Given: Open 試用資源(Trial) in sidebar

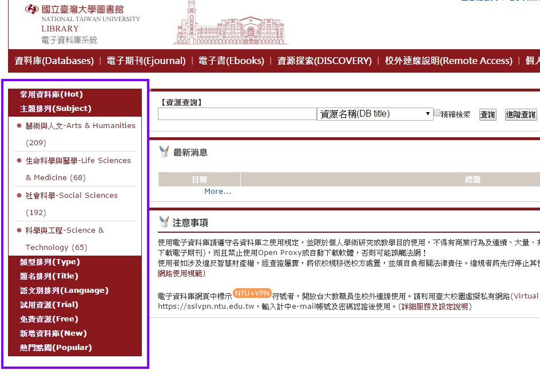Looking at the screenshot, I should (x=49, y=305).
